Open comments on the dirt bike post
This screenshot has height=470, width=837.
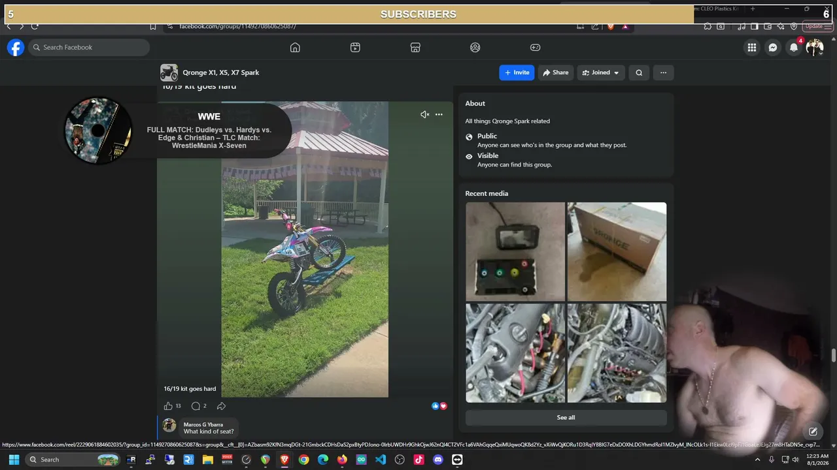(x=196, y=406)
